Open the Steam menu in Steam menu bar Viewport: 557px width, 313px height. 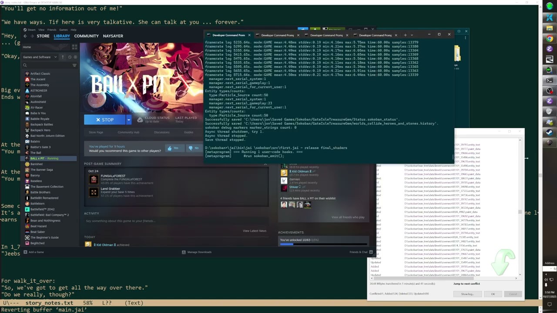pyautogui.click(x=31, y=30)
